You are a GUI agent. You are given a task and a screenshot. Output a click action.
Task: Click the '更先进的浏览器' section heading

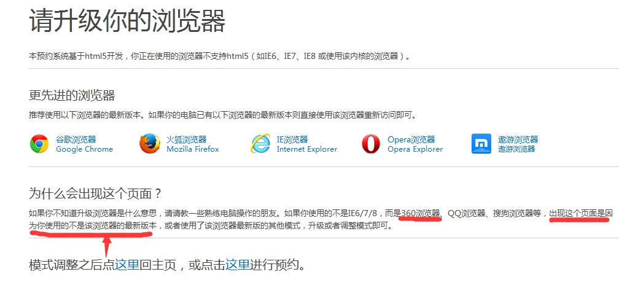point(72,96)
